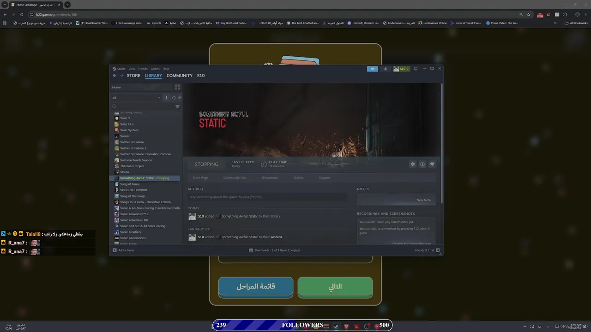This screenshot has height=332, width=591.
Task: Go forward with Steam's forward arrow
Action: [122, 76]
